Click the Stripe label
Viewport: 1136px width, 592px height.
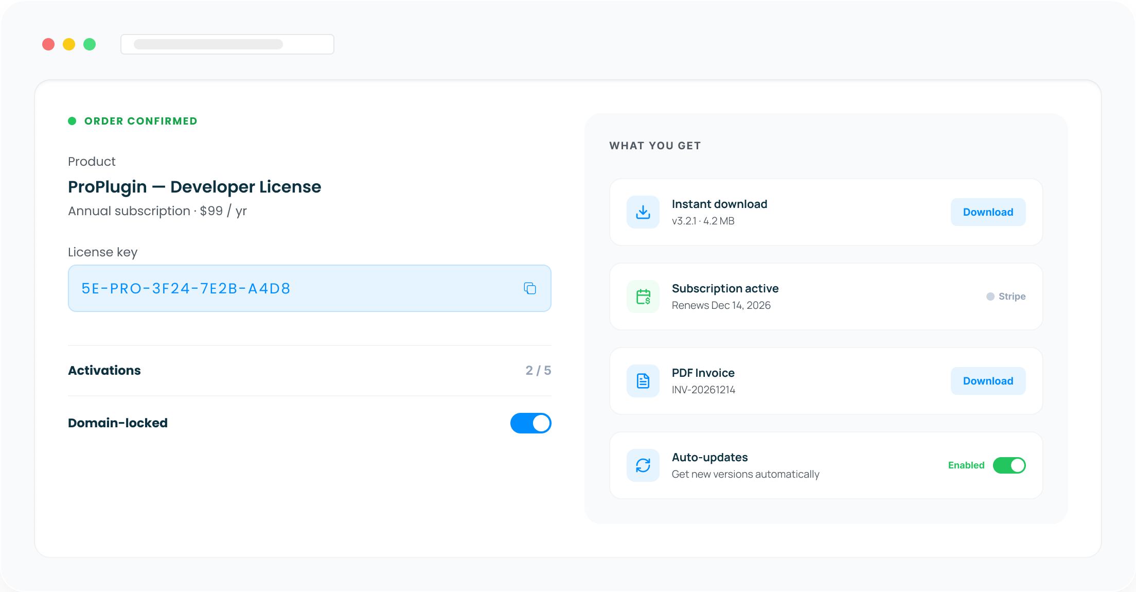click(x=1012, y=297)
